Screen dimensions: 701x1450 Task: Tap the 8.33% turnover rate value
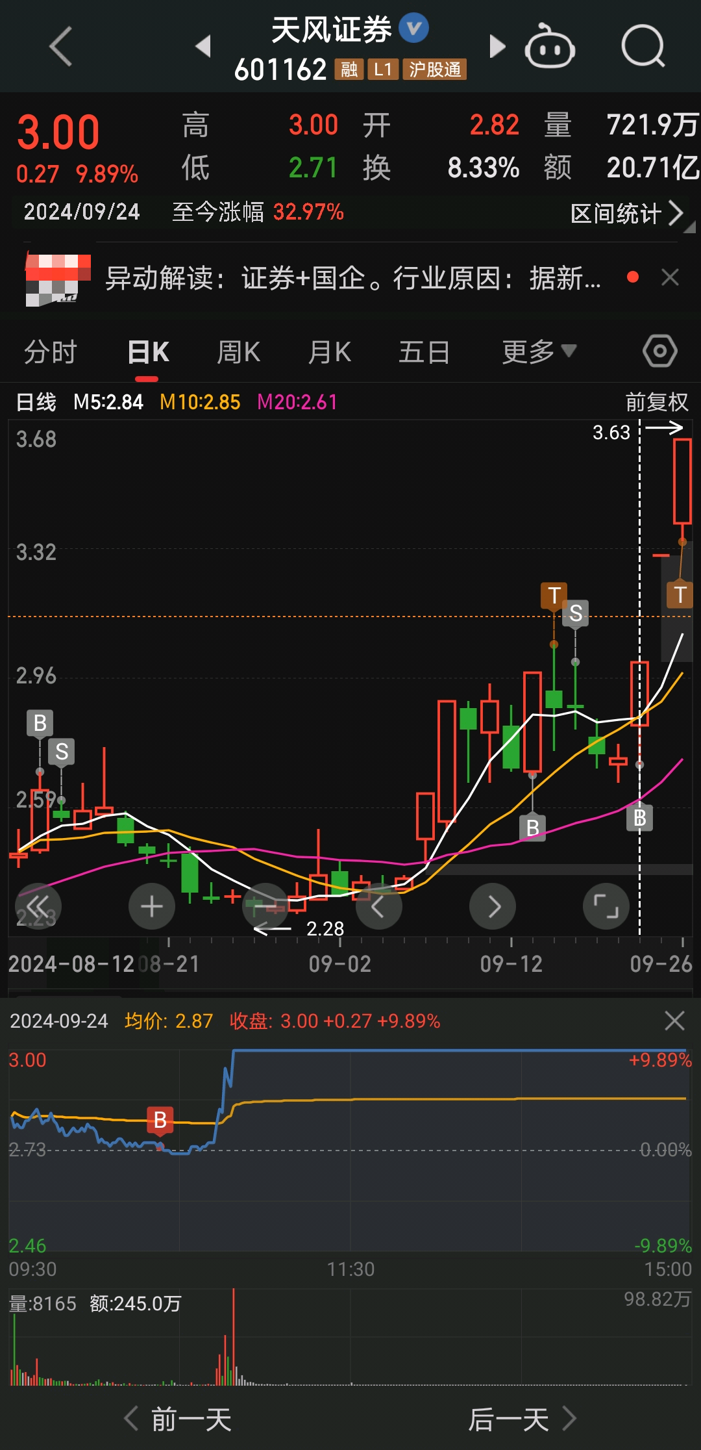(484, 168)
